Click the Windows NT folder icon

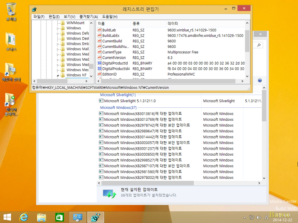pyautogui.click(x=63, y=75)
